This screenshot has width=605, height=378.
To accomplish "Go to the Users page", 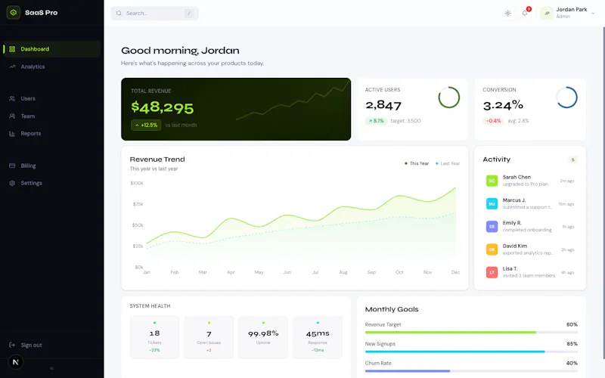I will click(x=51, y=99).
